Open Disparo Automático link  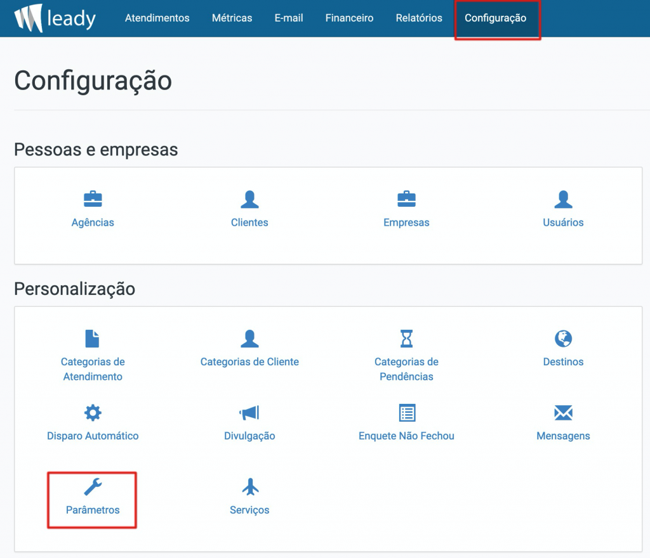click(x=93, y=436)
